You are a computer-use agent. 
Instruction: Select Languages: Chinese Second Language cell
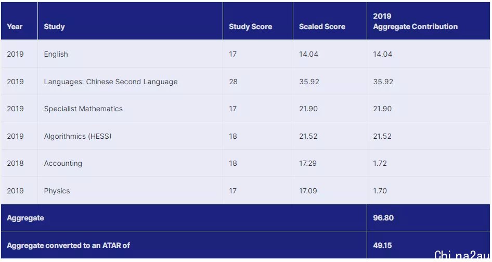coord(111,82)
